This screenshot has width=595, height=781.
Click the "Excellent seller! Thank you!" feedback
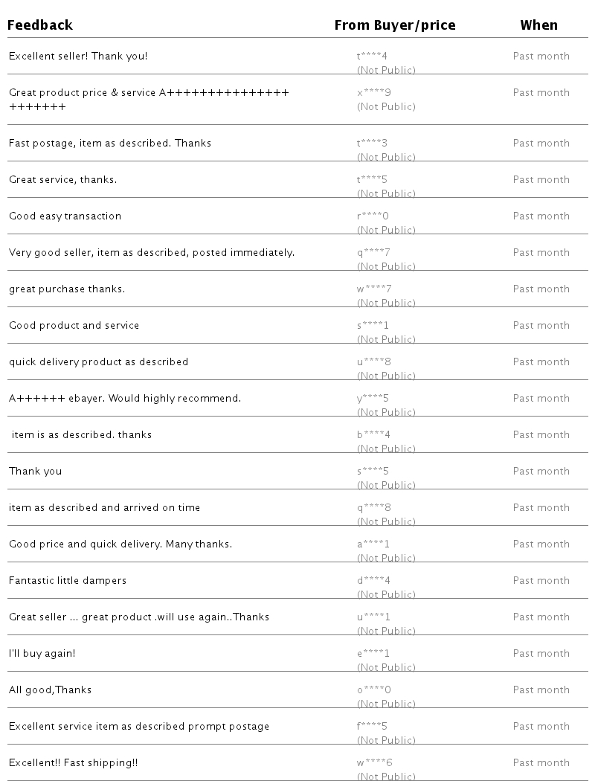pyautogui.click(x=78, y=56)
